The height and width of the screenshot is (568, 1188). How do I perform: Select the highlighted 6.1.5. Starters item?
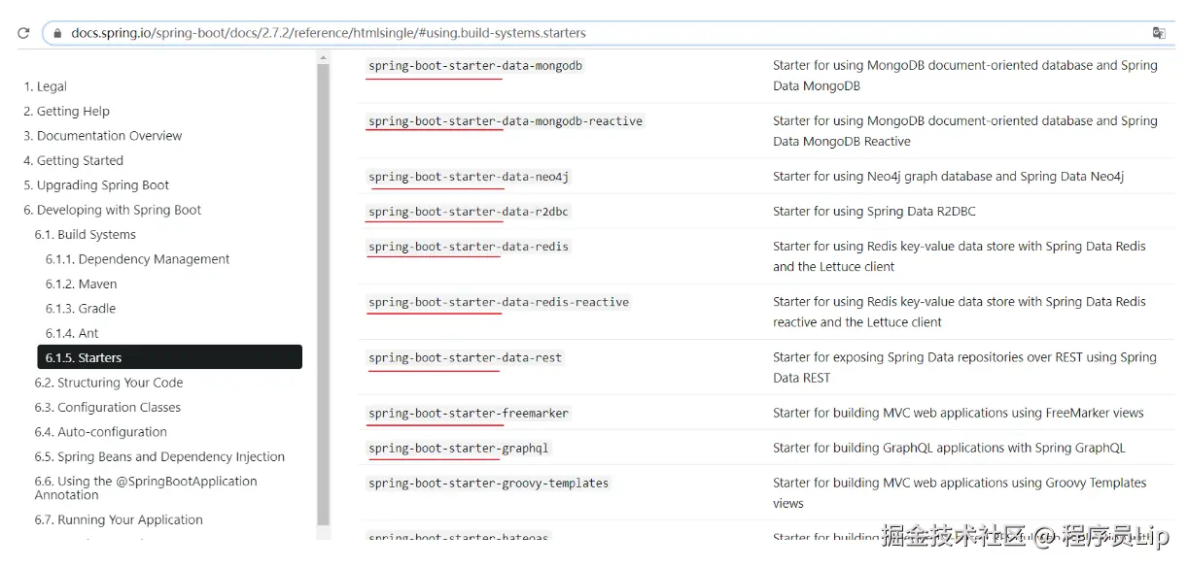point(169,357)
